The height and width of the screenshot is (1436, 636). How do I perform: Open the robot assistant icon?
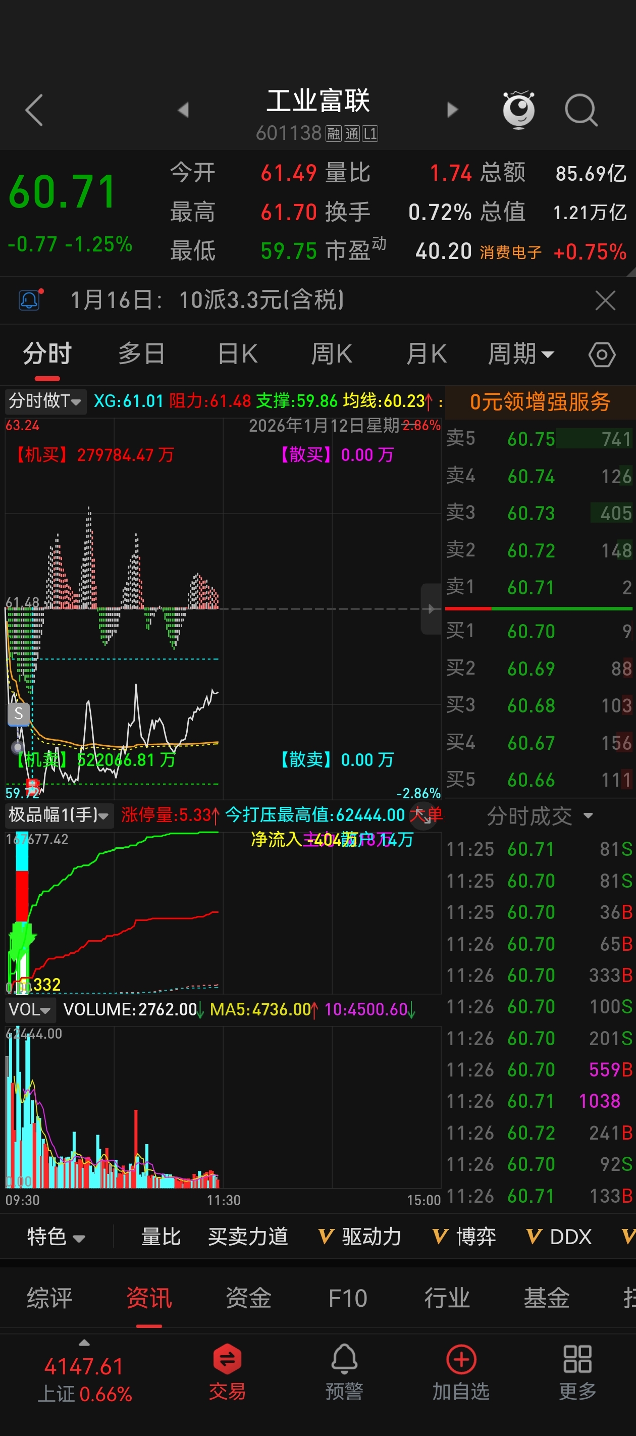click(x=518, y=109)
